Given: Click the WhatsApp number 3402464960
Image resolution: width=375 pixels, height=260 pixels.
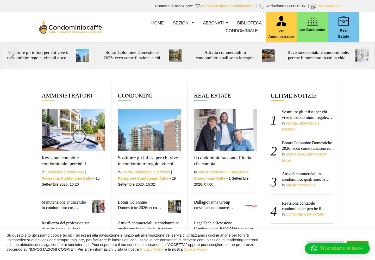Looking at the screenshot, I should click(x=329, y=6).
